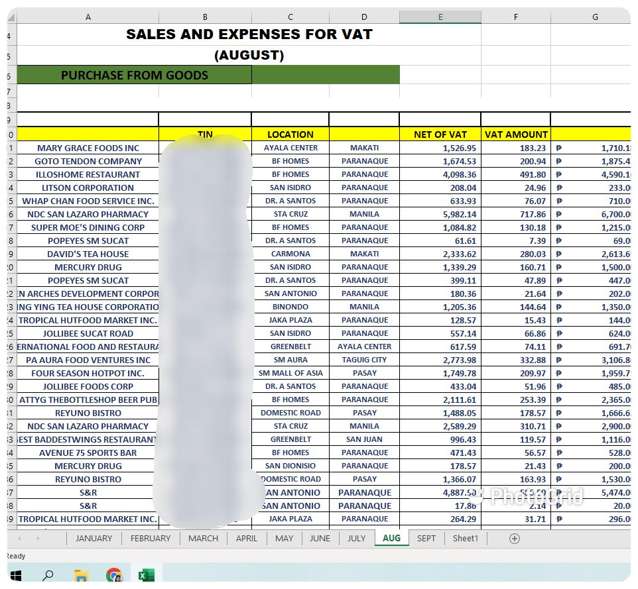Click net of VAT value 1,526.95
Screen dimensions: 638x589
click(440, 148)
